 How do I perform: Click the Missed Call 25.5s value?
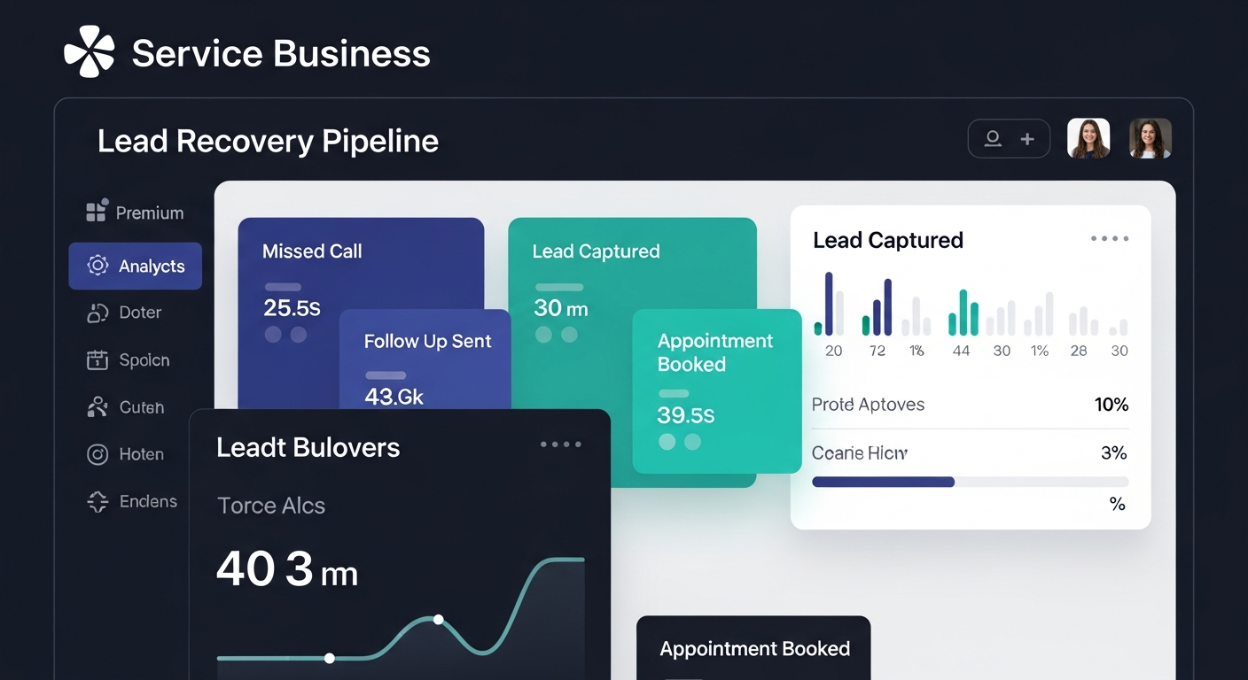tap(292, 308)
